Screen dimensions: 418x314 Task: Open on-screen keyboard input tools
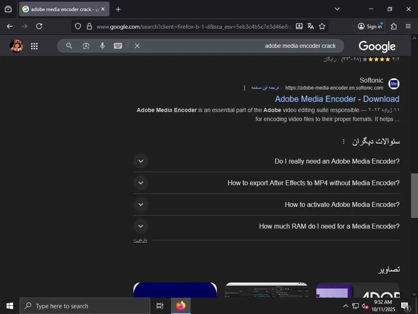click(118, 46)
